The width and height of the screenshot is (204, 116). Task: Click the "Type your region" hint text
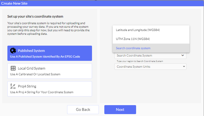[x=140, y=61]
